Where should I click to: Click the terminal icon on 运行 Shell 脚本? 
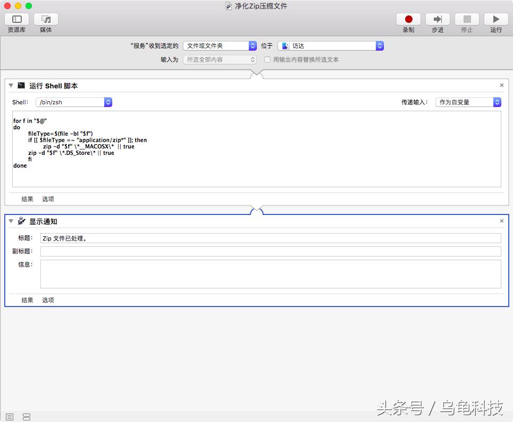coord(21,85)
